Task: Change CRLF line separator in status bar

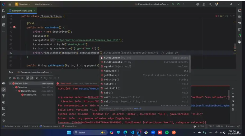Action: [211, 126]
